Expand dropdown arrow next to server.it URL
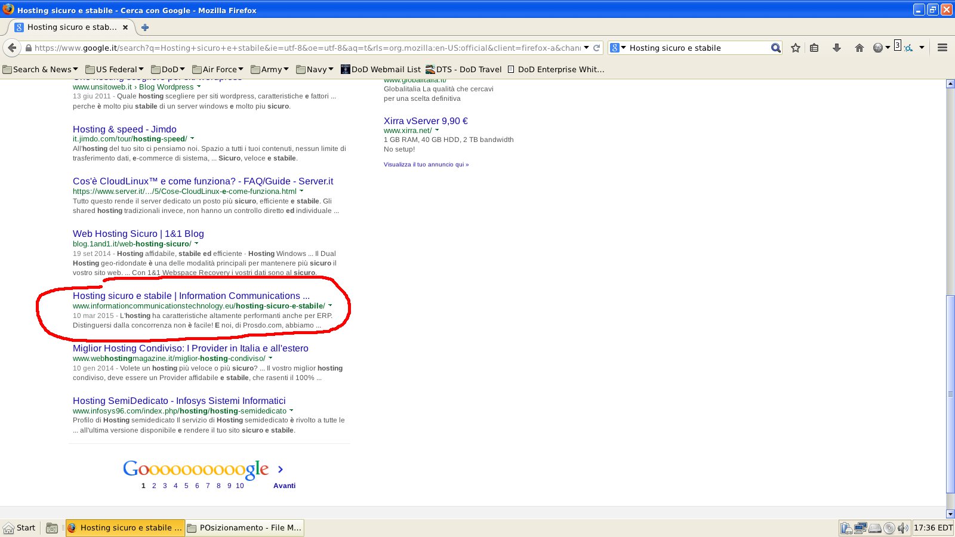The image size is (955, 537). (301, 191)
